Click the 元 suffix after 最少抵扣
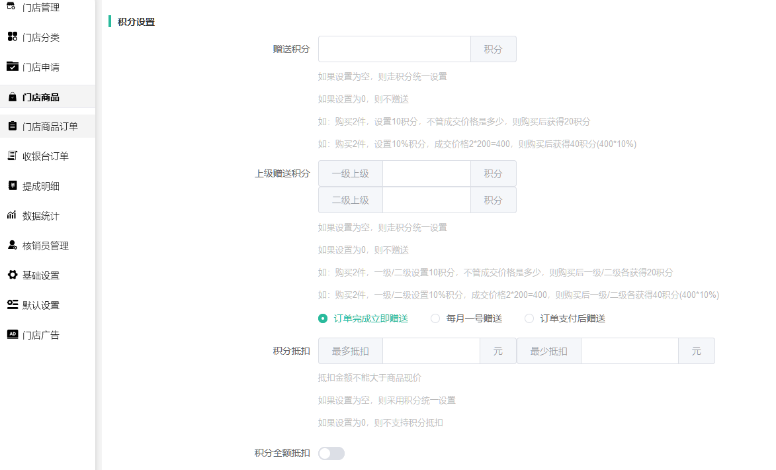 tap(697, 351)
